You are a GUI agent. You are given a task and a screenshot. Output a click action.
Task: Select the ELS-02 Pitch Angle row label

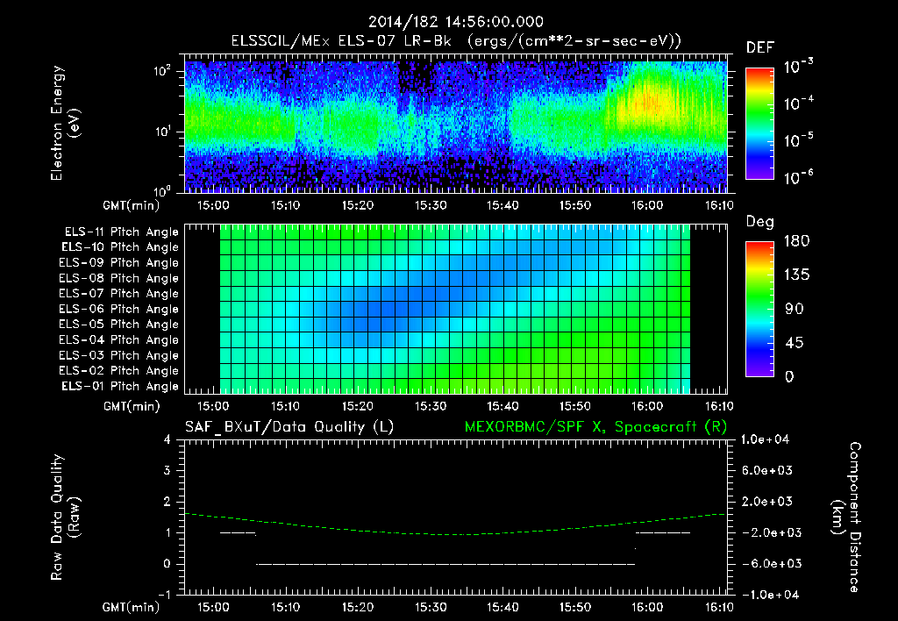click(118, 371)
